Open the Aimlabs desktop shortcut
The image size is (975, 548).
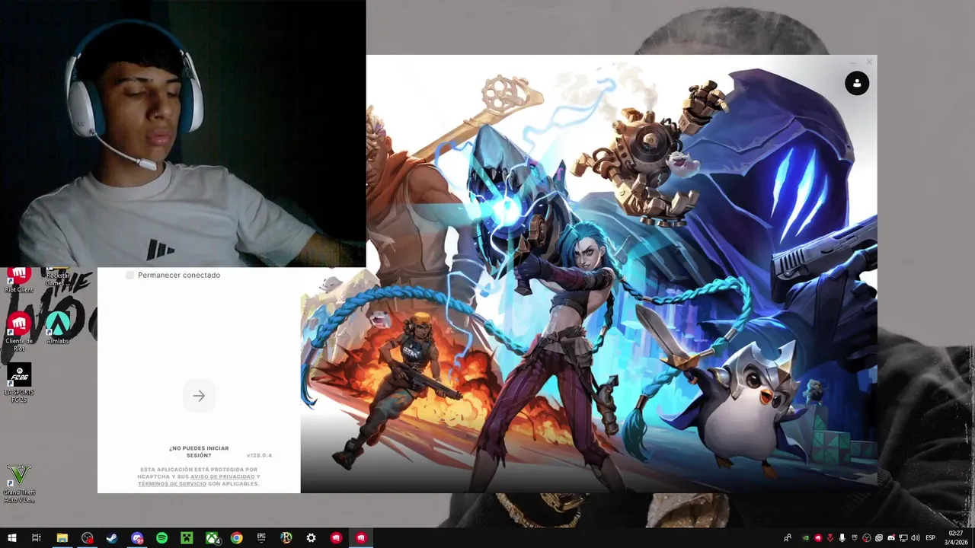57,328
